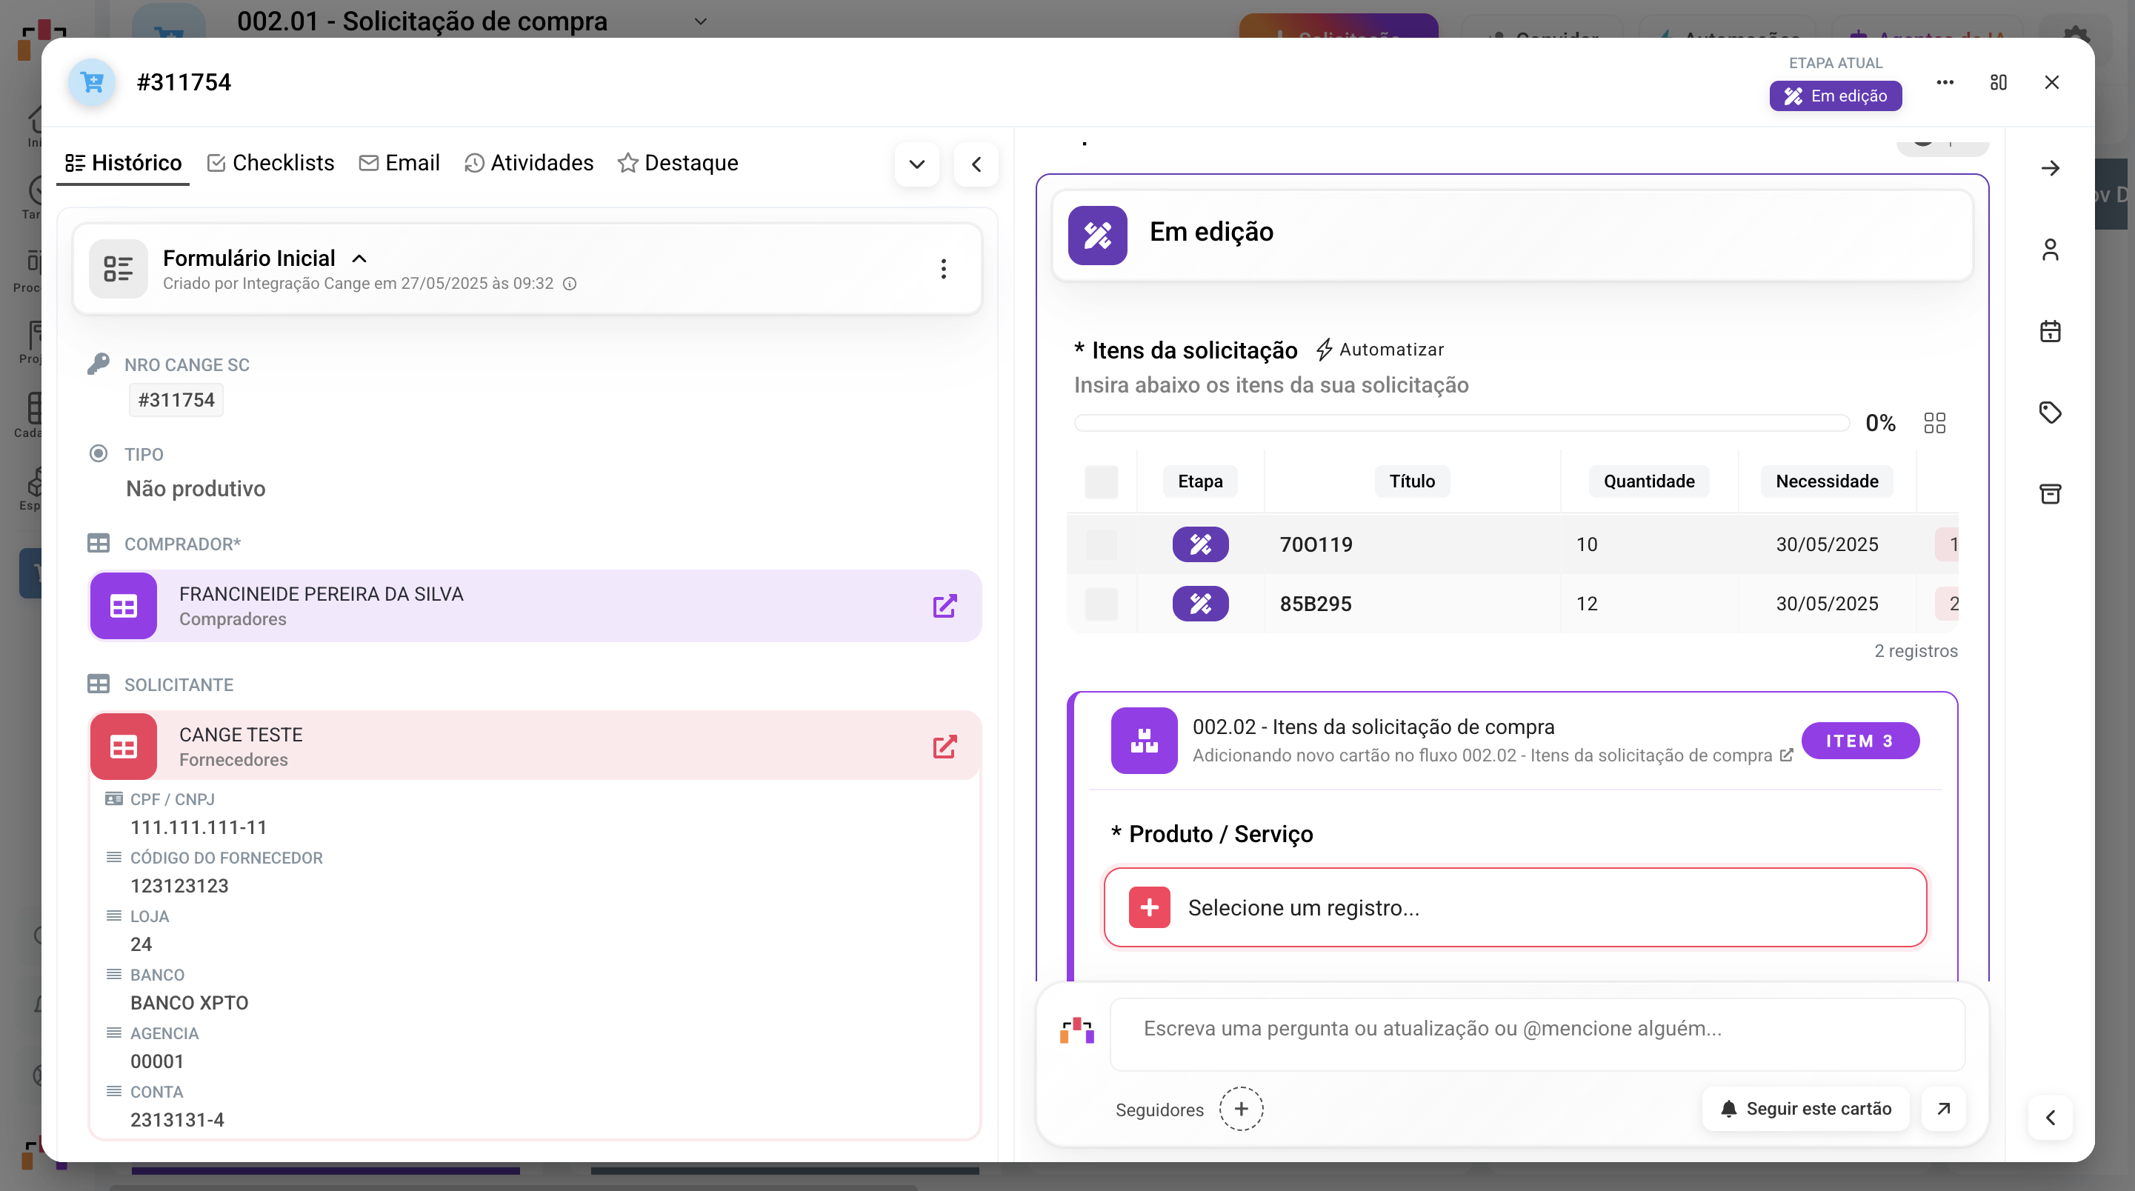Check the checkbox for row 85B295
The image size is (2135, 1191).
coord(1101,604)
